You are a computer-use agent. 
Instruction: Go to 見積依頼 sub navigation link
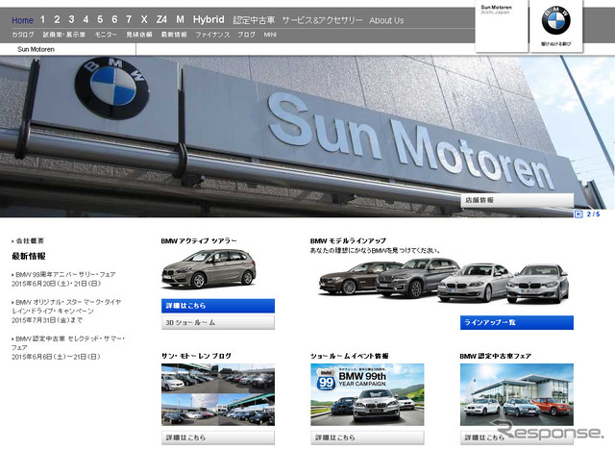[139, 35]
